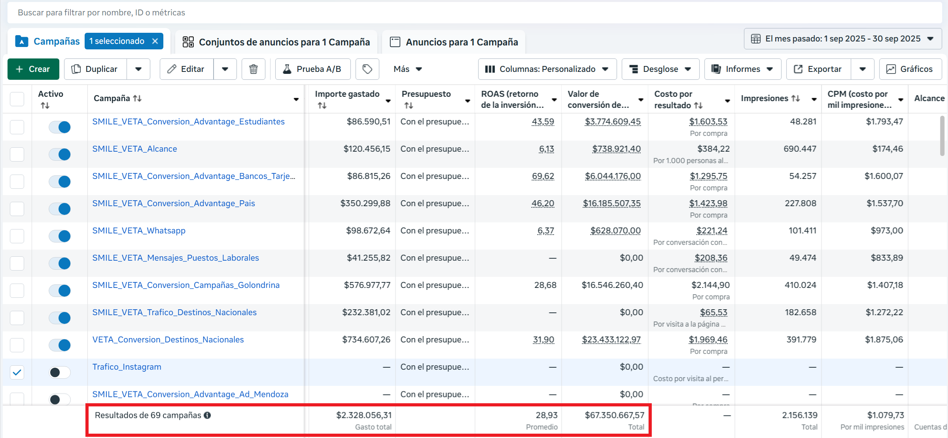The height and width of the screenshot is (438, 948).
Task: Open the Gráficos charts view
Action: [x=910, y=69]
